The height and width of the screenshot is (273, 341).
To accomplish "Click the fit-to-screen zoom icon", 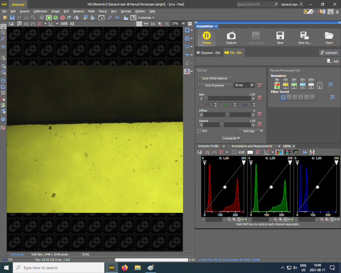I will [139, 24].
